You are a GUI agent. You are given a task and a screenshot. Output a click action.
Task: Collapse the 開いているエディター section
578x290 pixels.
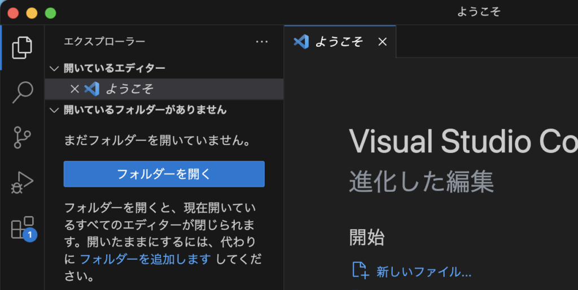click(x=54, y=68)
